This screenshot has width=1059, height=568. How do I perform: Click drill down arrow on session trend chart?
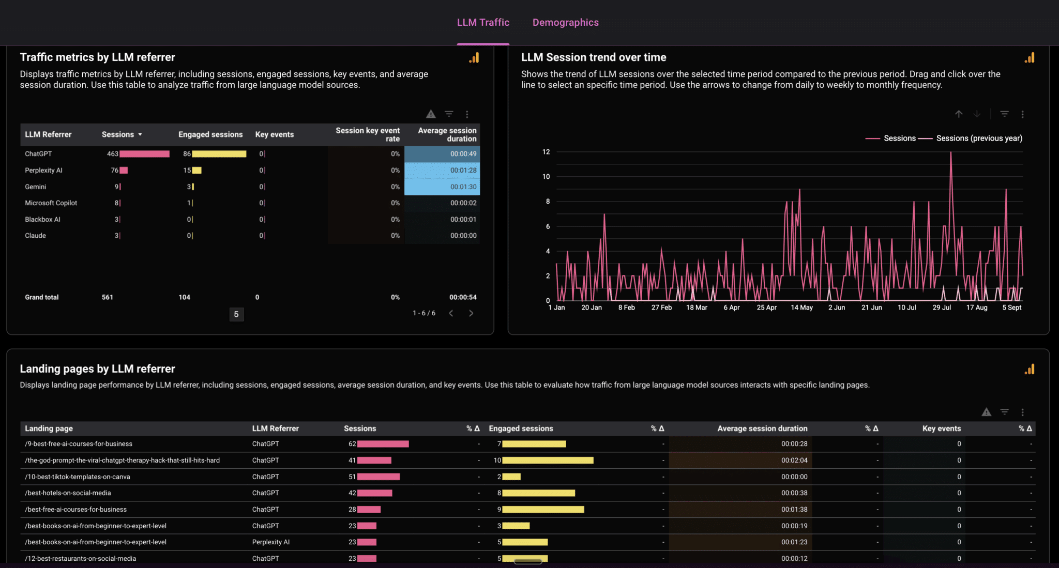click(x=977, y=114)
